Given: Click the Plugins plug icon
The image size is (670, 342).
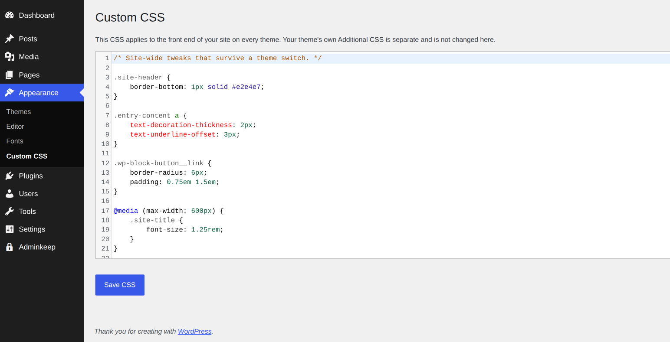Looking at the screenshot, I should point(10,176).
